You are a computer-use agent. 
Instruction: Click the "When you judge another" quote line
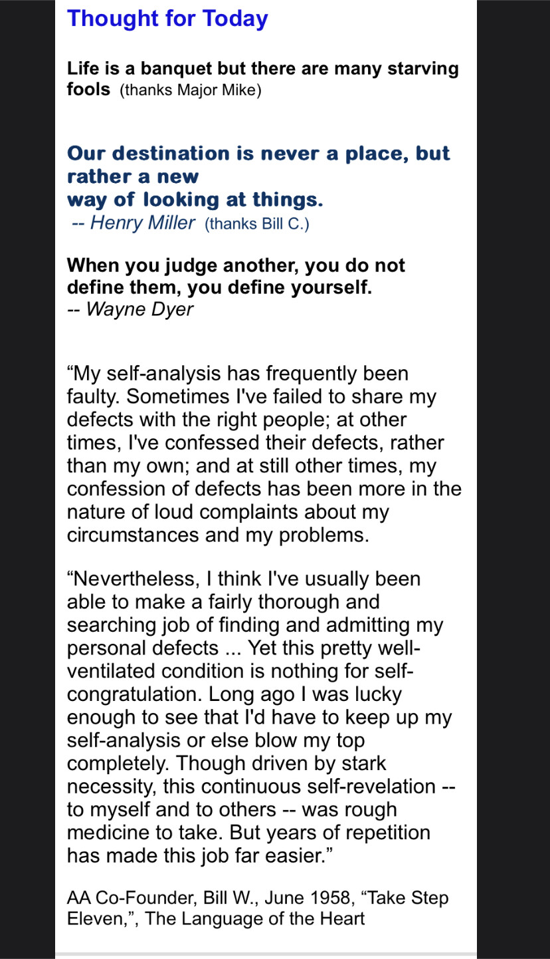tap(236, 265)
